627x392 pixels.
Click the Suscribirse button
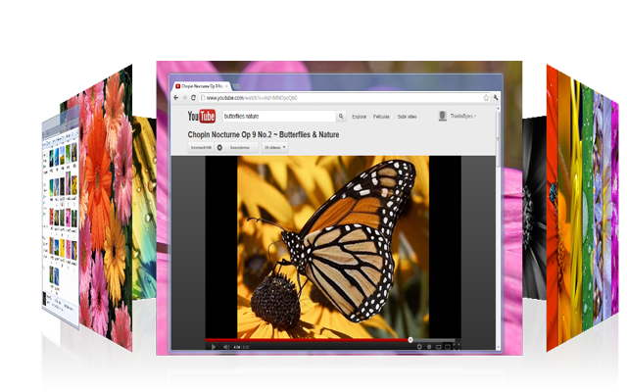[239, 148]
